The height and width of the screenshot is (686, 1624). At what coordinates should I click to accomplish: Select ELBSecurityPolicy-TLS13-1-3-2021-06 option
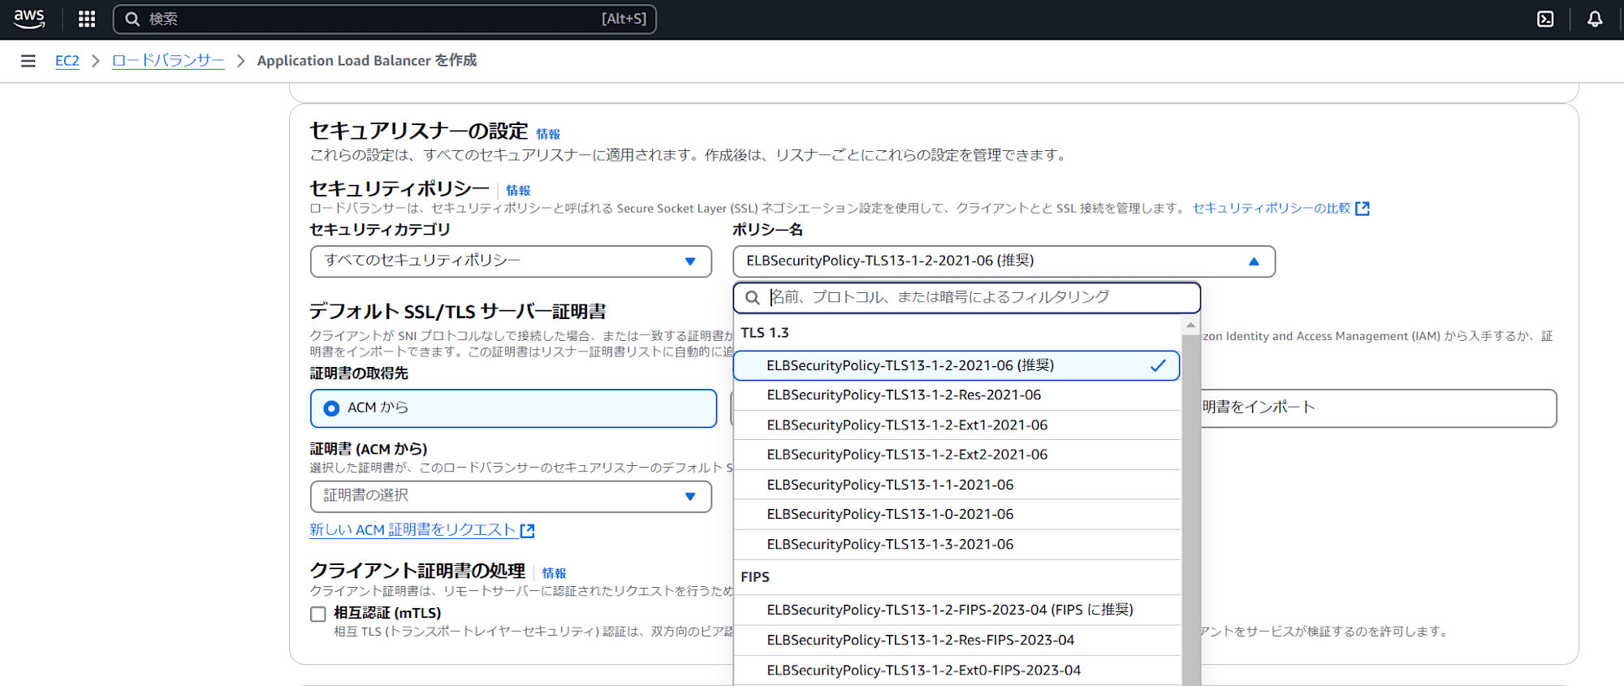[x=957, y=544]
